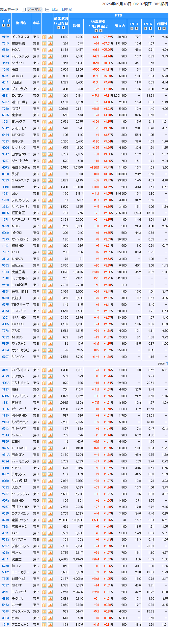Viewport: 171px width, 627px height.
Task: Open the book icon for バイタルKS row
Action: [44, 370]
